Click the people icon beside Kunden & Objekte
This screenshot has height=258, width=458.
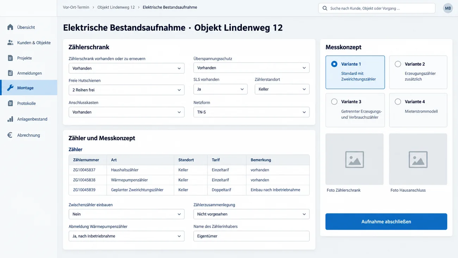click(x=10, y=43)
